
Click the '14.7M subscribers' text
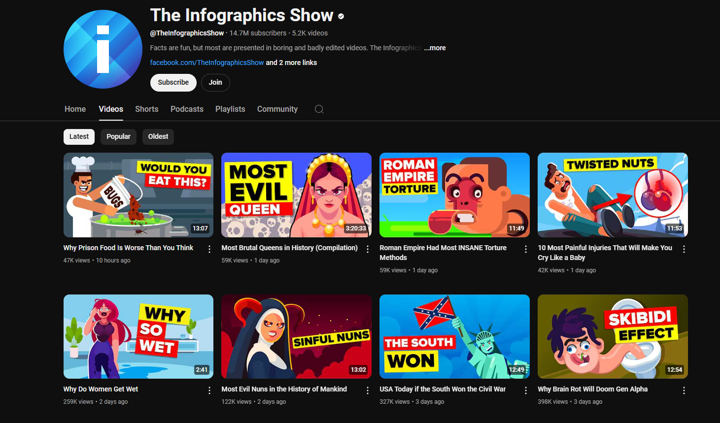point(258,33)
